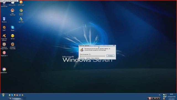This screenshot has height=100, width=177.
Task: Select the Avast Free Antivirus icon
Action: pos(4,37)
